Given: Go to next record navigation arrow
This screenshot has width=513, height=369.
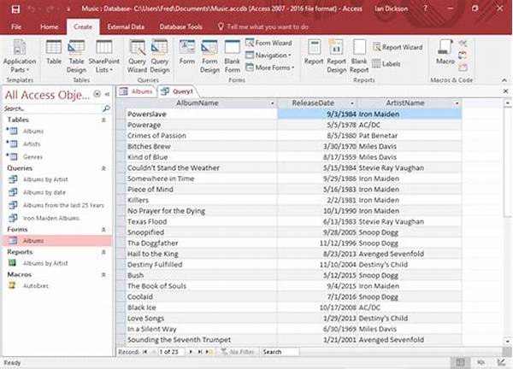Looking at the screenshot, I should pos(191,352).
